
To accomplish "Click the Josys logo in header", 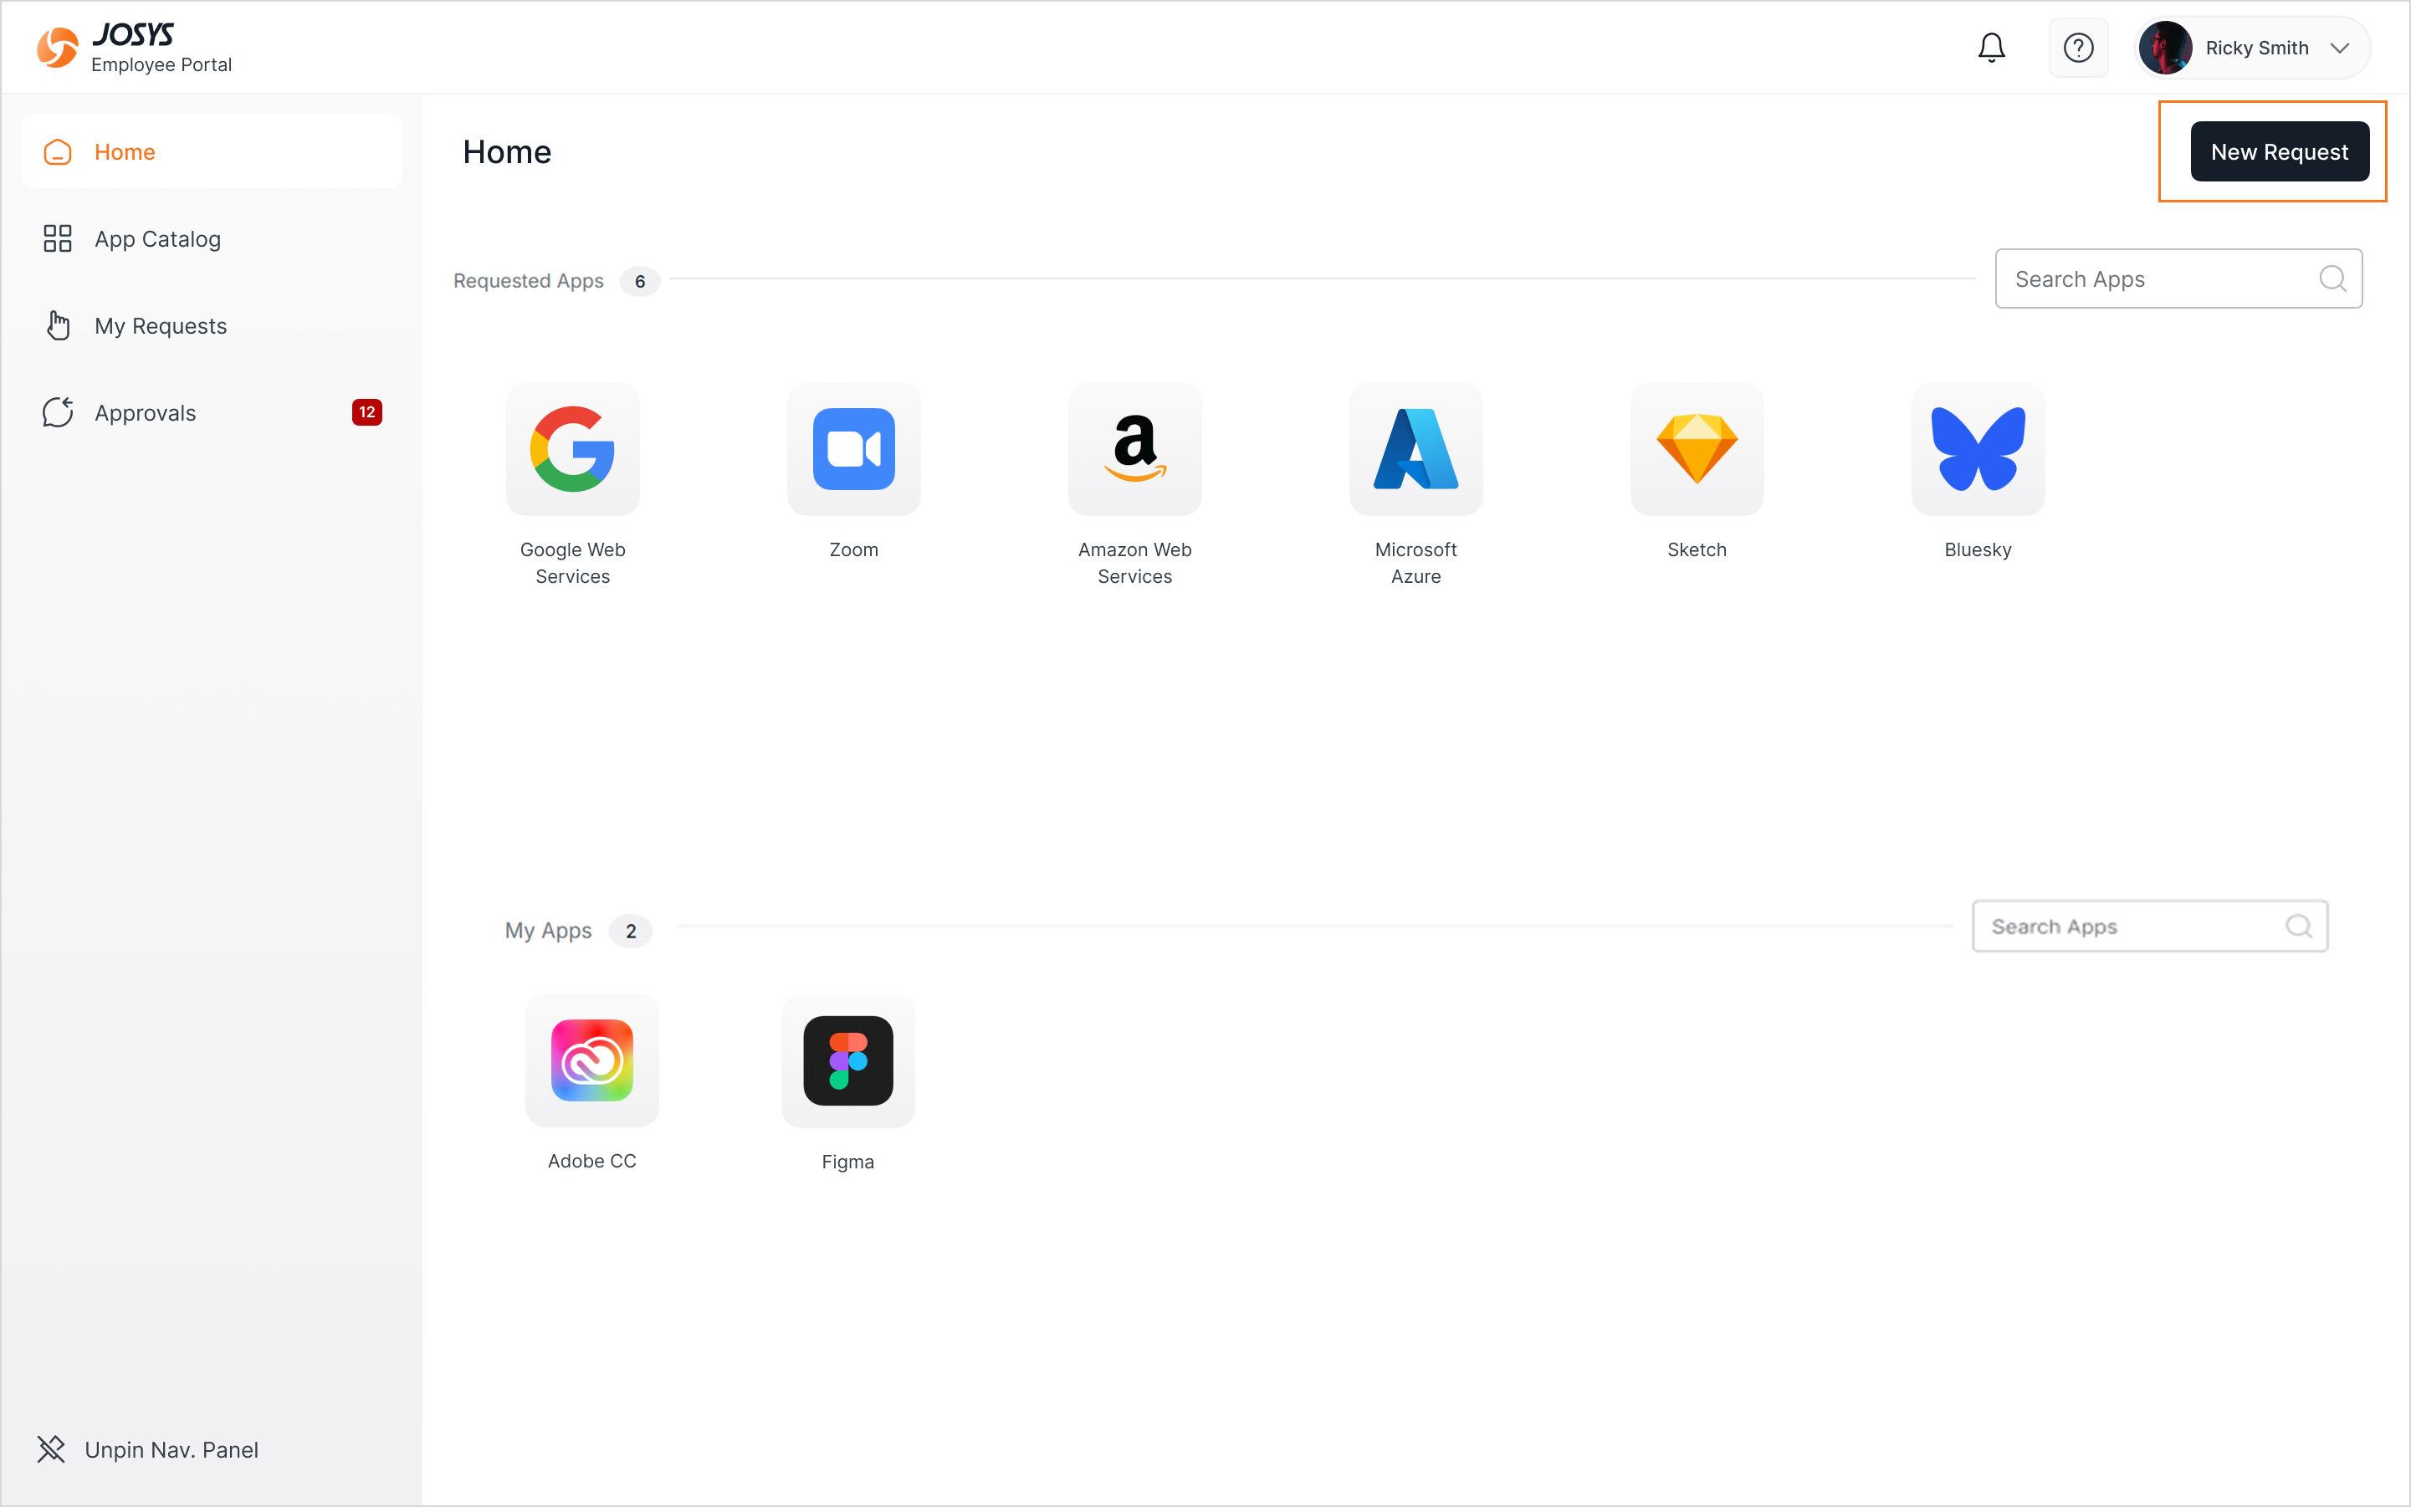I will 134,48.
